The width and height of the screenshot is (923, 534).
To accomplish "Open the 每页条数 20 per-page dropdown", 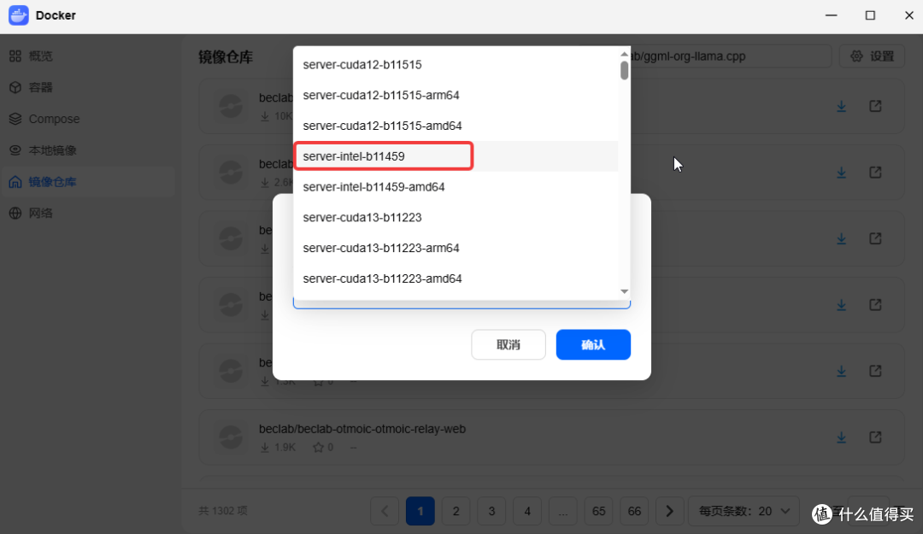I will [x=744, y=511].
